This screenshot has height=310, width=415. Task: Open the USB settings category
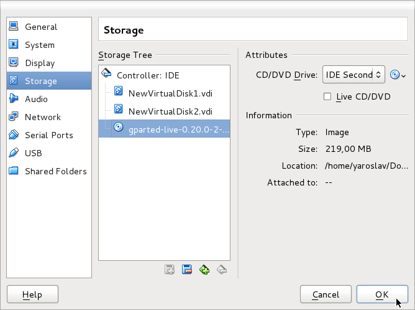34,153
